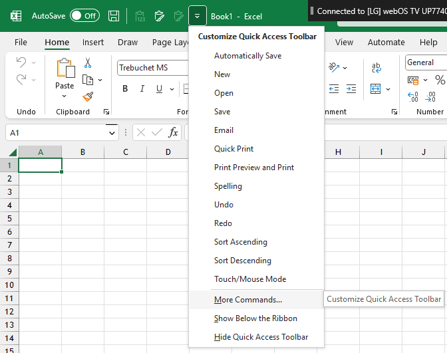This screenshot has width=447, height=353.
Task: Click the Orientation text angle icon
Action: pos(333,68)
